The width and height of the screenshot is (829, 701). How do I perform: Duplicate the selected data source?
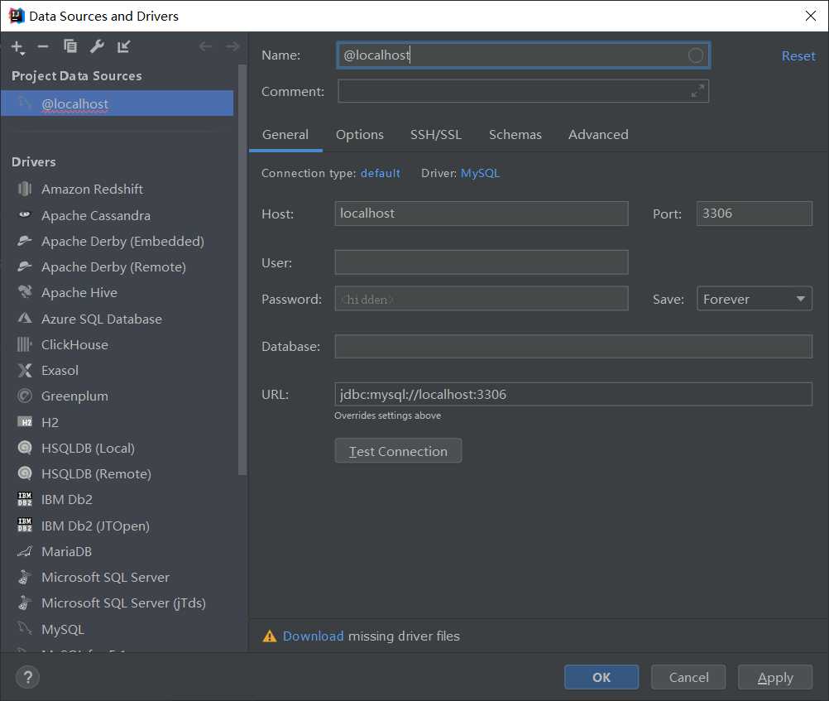(x=69, y=46)
